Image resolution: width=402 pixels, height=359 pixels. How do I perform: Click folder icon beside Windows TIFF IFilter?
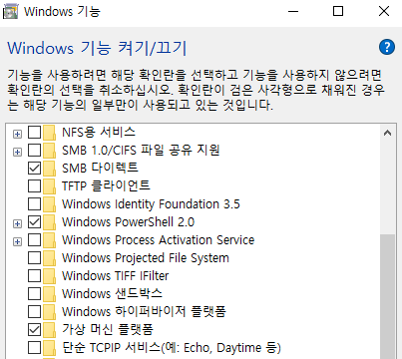pos(49,276)
